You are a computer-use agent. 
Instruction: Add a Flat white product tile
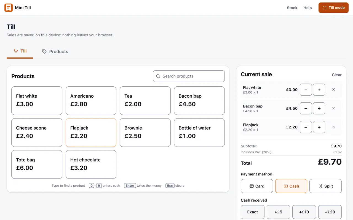37,101
